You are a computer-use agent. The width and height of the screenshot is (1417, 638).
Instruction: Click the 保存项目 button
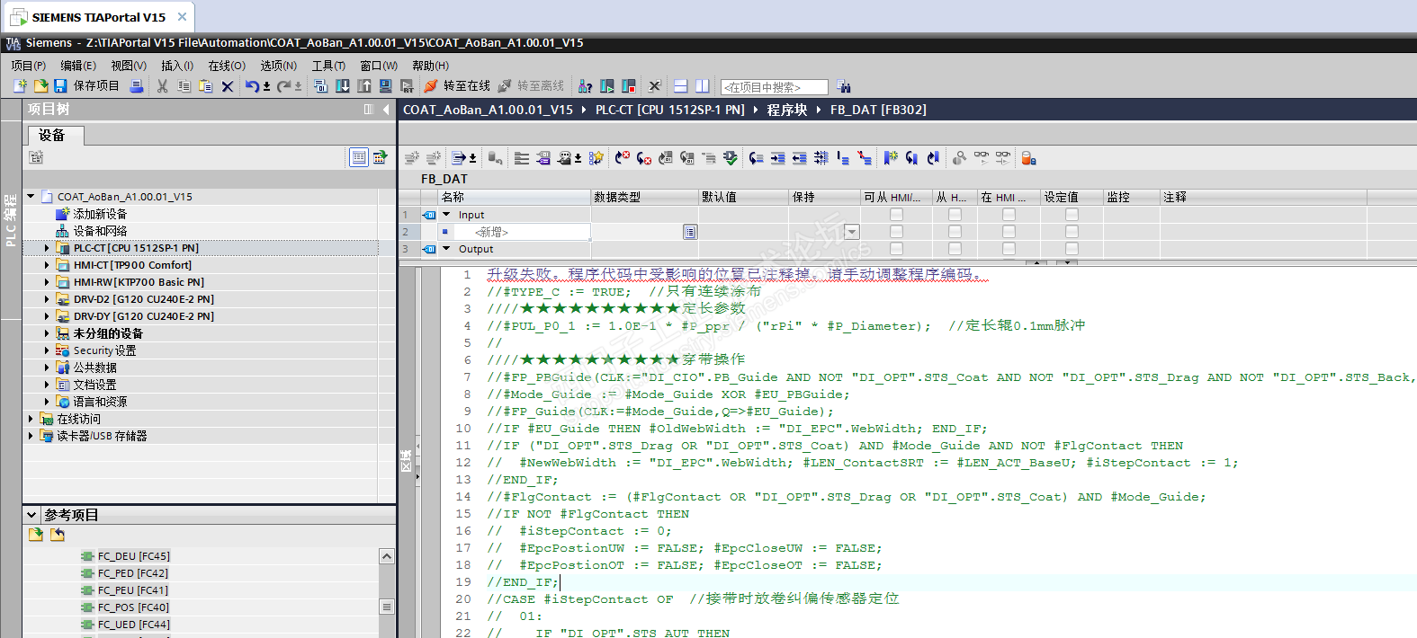[86, 86]
